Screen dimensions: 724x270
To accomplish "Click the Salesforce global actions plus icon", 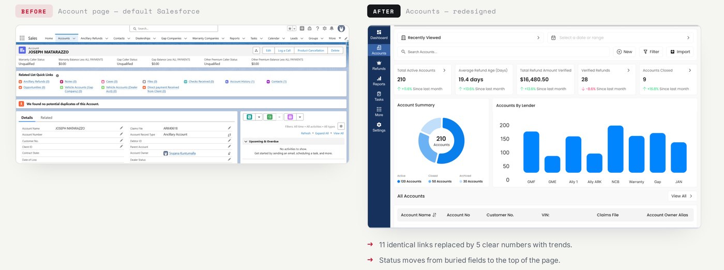I will (x=302, y=29).
